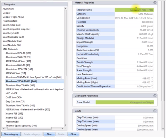
Task: Select Iron [Nodular SG] category
Action: (12, 45)
